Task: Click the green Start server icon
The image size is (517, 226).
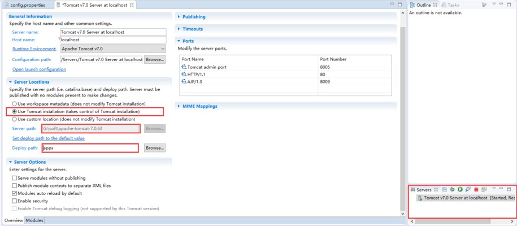Action: (460, 189)
